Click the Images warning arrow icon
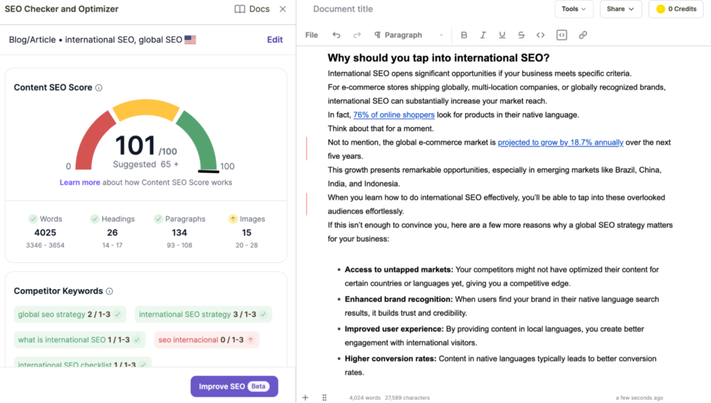Viewport: 711px width, 403px height. coord(233,219)
